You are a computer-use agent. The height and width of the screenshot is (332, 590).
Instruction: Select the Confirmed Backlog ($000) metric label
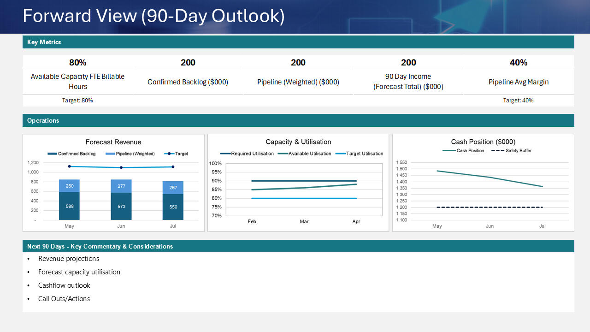click(188, 82)
